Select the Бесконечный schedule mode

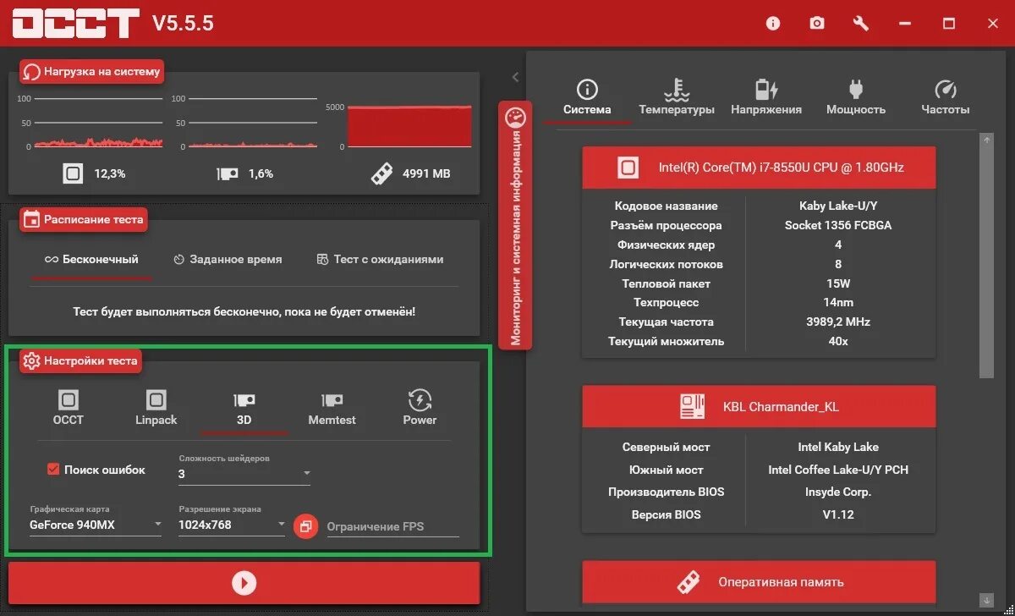[91, 260]
